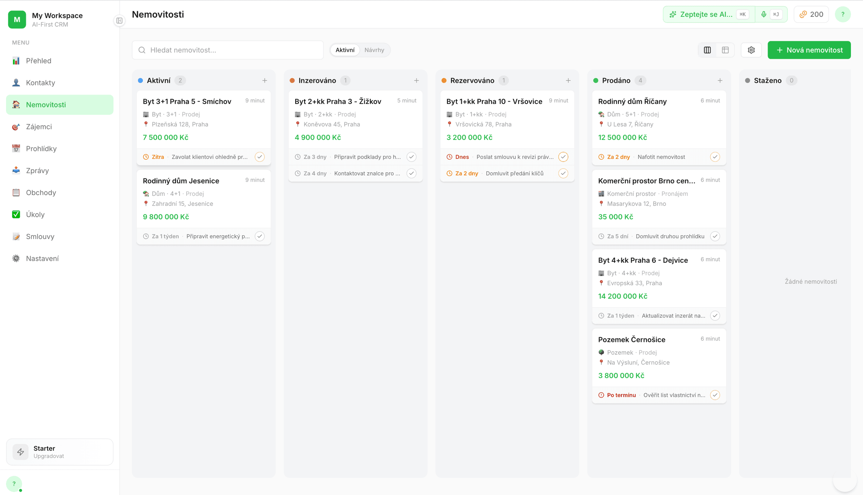The image size is (863, 495).
Task: Open Prohlídky in the sidebar menu
Action: (x=60, y=149)
